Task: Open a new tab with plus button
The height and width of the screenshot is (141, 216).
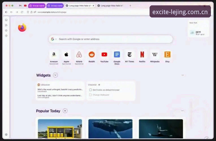Action: click(x=130, y=6)
